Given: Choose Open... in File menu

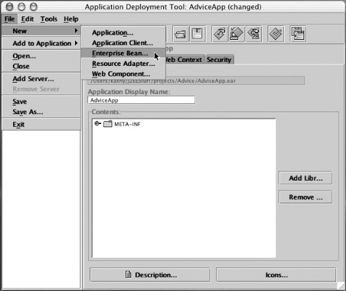Looking at the screenshot, I should click(x=41, y=56).
